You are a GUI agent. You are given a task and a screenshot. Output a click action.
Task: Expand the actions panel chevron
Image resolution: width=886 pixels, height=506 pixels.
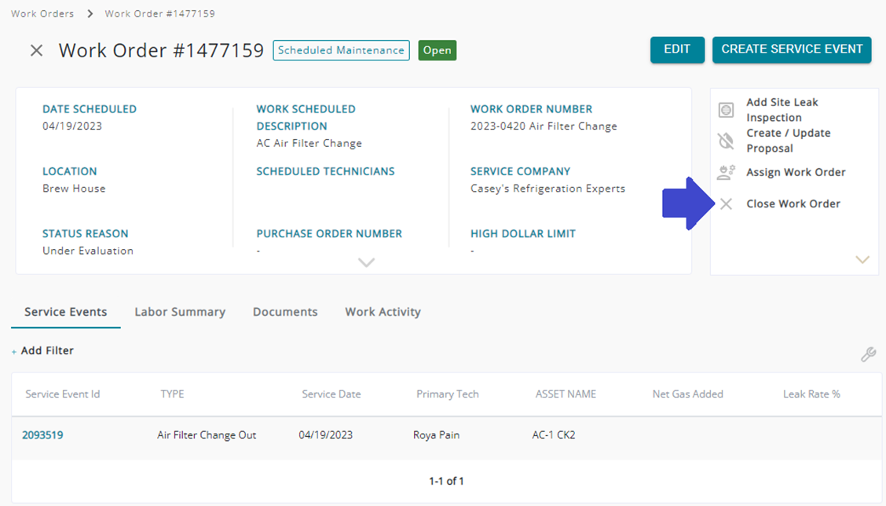[862, 260]
